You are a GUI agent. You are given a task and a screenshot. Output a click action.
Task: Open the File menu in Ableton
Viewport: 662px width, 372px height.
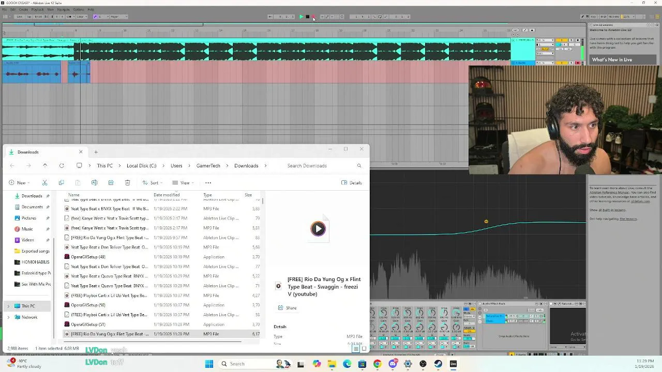pos(4,9)
